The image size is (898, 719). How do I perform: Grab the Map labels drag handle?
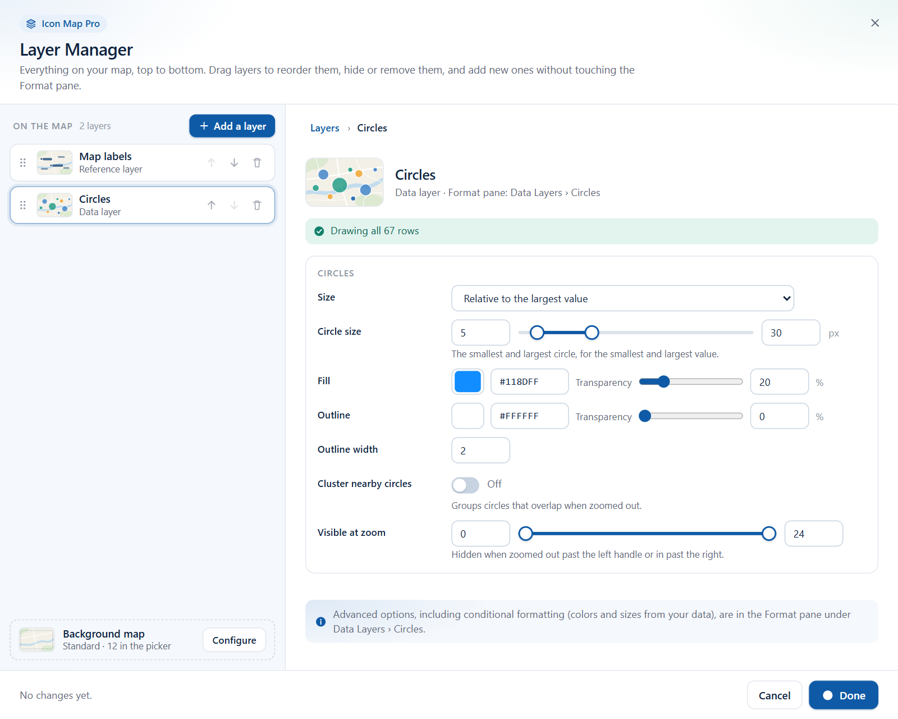(23, 163)
